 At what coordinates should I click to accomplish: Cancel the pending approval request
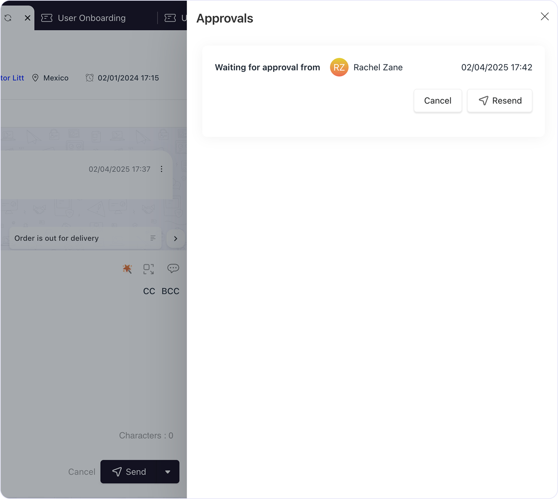point(437,101)
